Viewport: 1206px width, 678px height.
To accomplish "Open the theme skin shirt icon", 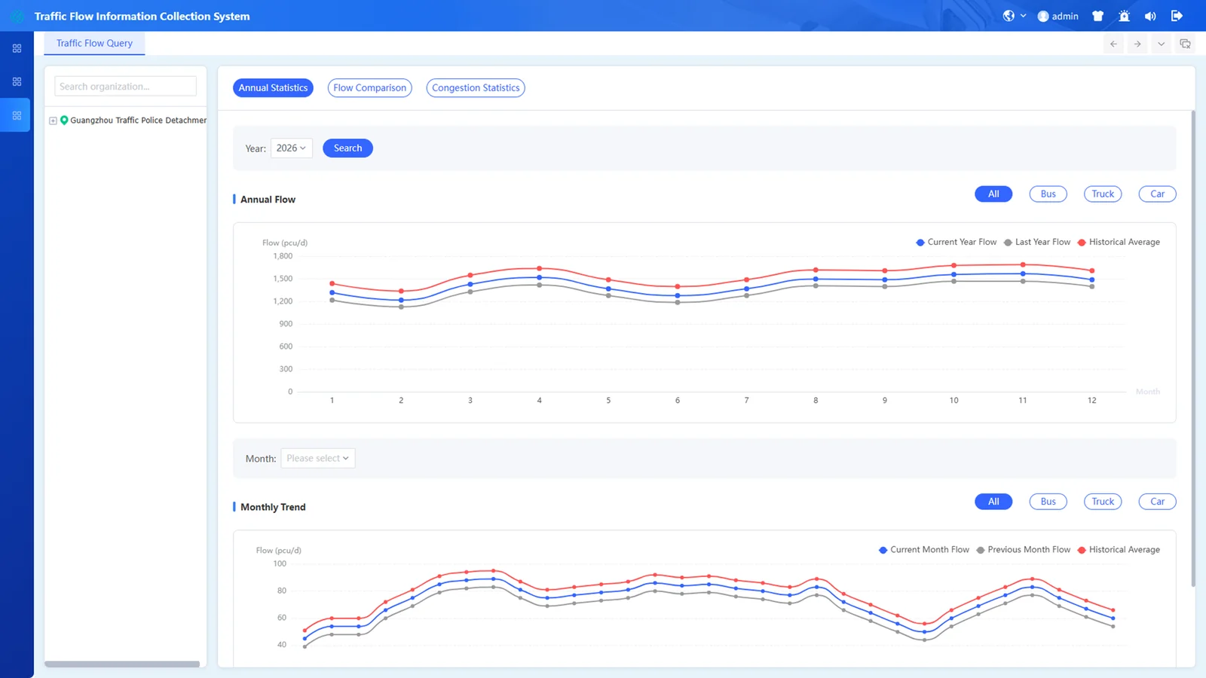I will pyautogui.click(x=1097, y=16).
